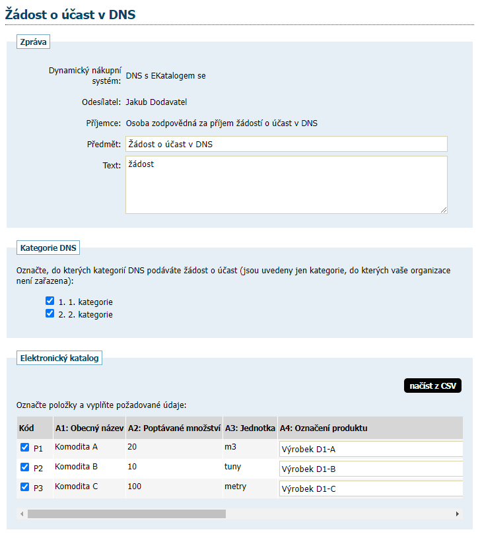480x538 pixels.
Task: Select the 'Výrobek D1-C' product field
Action: 370,489
